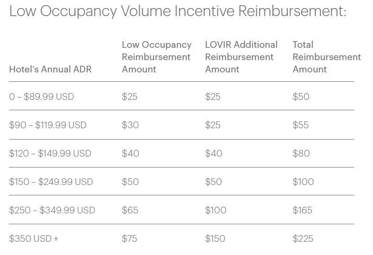Click the Low Occupancy Reimbursement Amount header
Viewport: 373px width, 255px height.
point(156,57)
